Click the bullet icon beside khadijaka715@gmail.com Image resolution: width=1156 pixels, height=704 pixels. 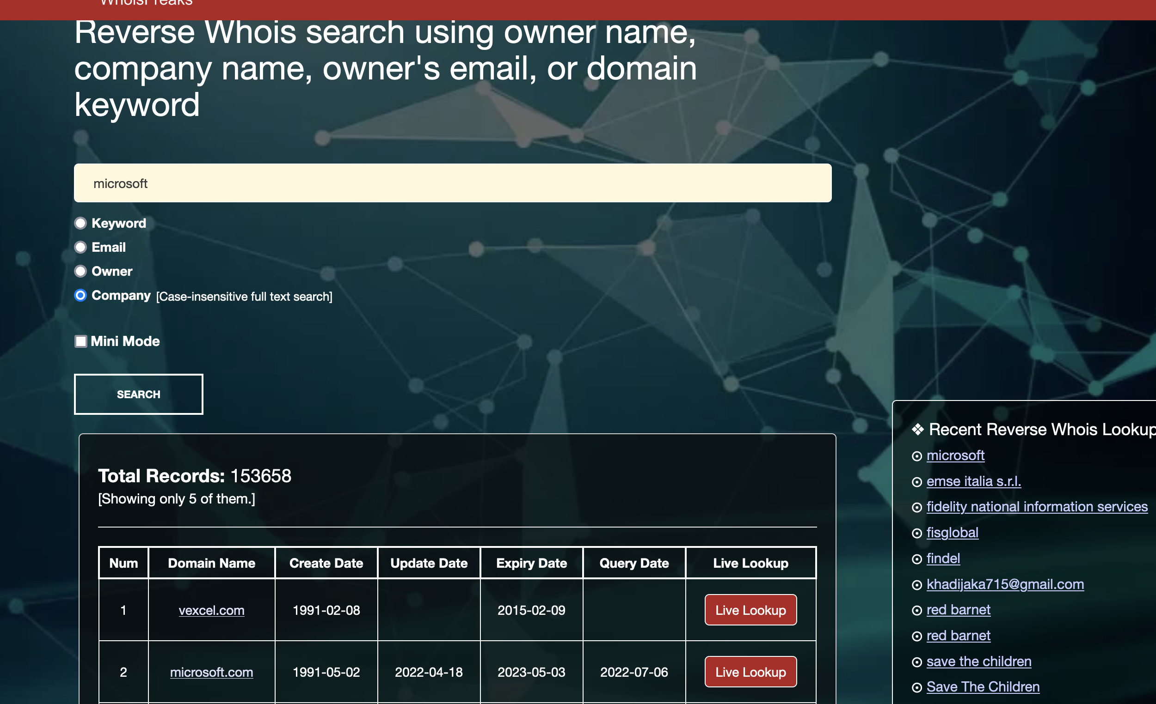917,585
